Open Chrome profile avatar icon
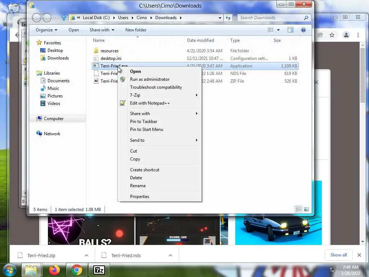 pyautogui.click(x=346, y=35)
